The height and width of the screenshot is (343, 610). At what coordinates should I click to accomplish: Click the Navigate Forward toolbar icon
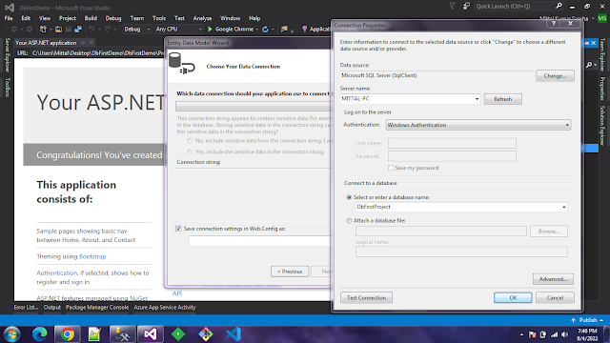[x=30, y=30]
